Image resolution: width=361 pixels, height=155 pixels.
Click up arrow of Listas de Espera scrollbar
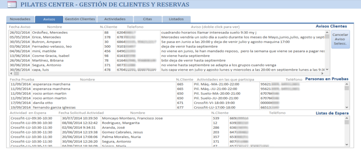click(346, 118)
